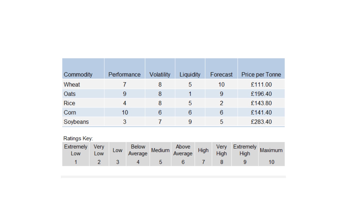Image resolution: width=347 pixels, height=203 pixels.
Task: Click the Wheat commodity name
Action: [x=72, y=85]
